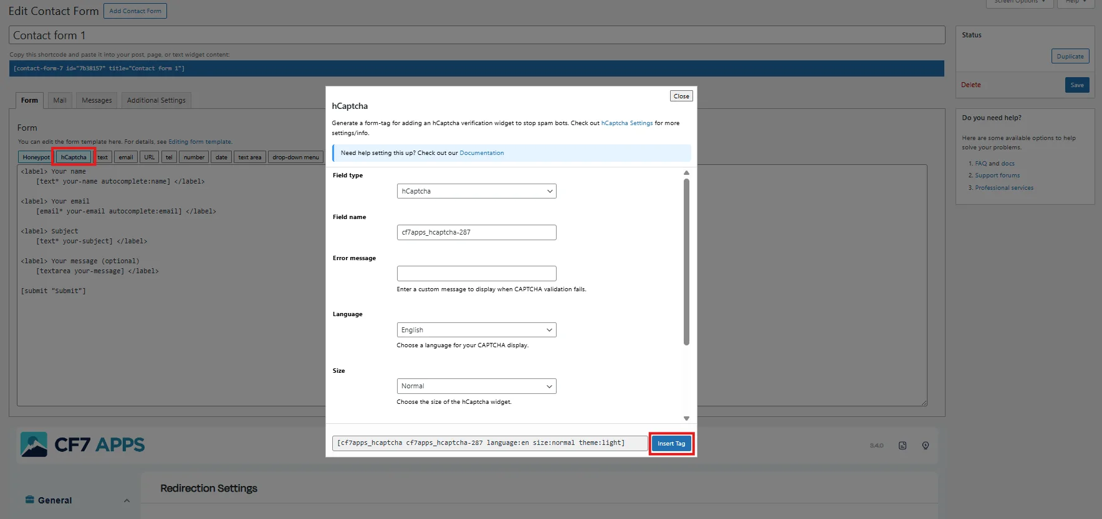The width and height of the screenshot is (1102, 519).
Task: Click the Add Contact Form button
Action: tap(135, 11)
